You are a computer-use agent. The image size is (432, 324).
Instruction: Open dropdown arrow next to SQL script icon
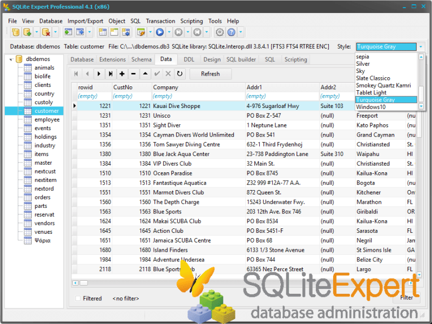click(150, 32)
